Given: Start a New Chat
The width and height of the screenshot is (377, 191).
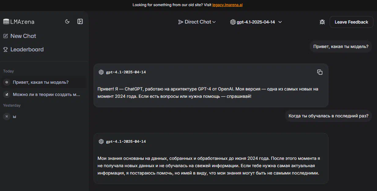Looking at the screenshot, I should tap(20, 36).
